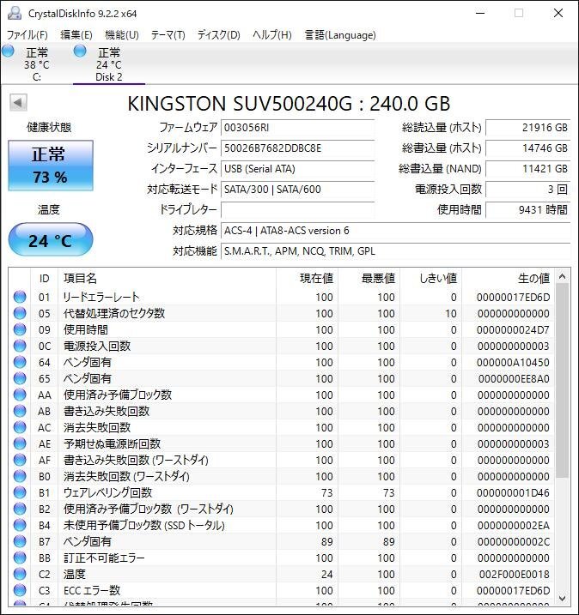Click current value 89 in B7 row
The image size is (579, 615).
(326, 541)
